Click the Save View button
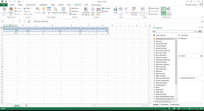Screen dimensions: 204x111 153,14
